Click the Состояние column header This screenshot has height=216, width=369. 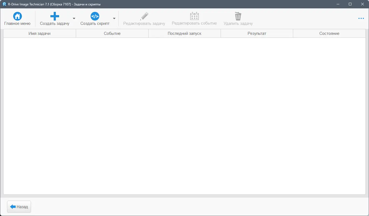click(329, 33)
